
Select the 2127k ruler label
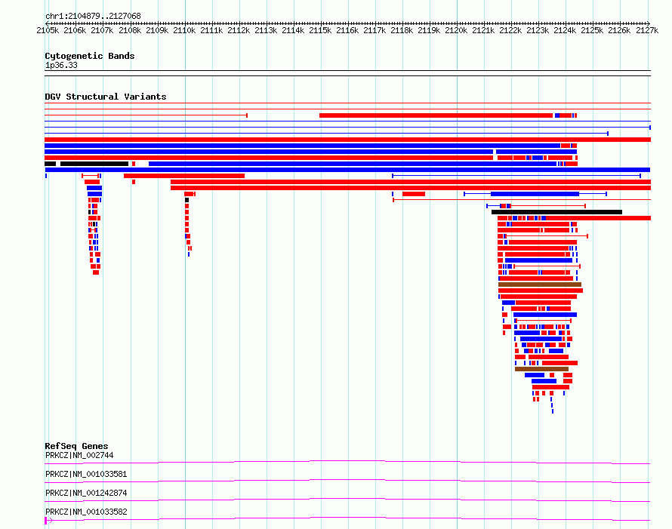(x=647, y=30)
